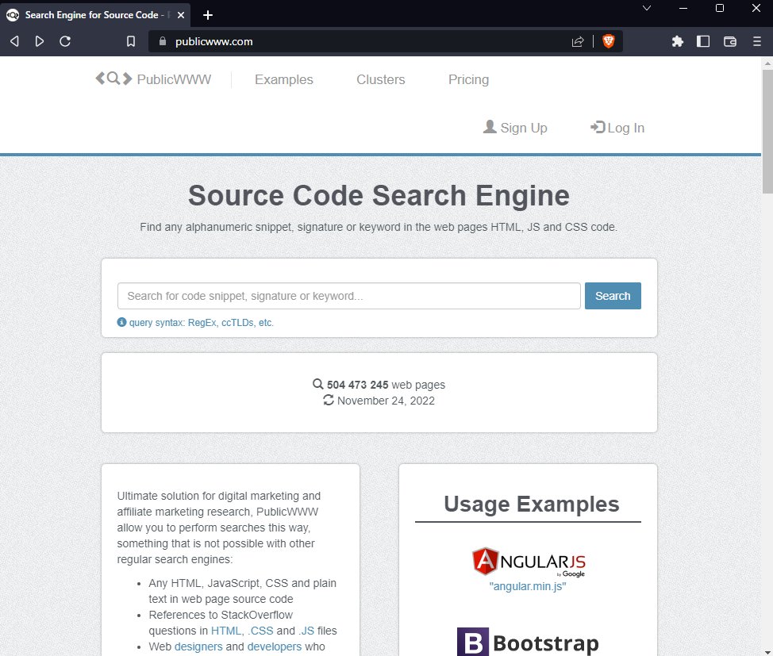Open the browser hamburger menu
This screenshot has height=656, width=773.
coord(756,41)
